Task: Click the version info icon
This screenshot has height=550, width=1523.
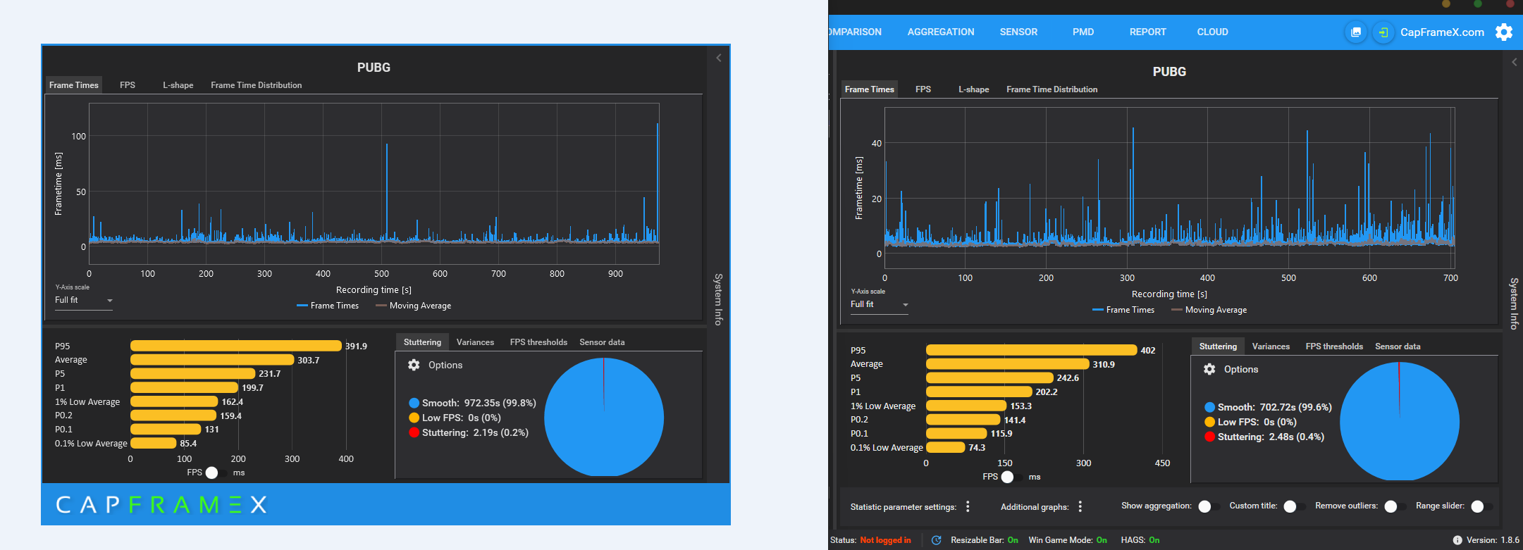Action: coord(1457,540)
